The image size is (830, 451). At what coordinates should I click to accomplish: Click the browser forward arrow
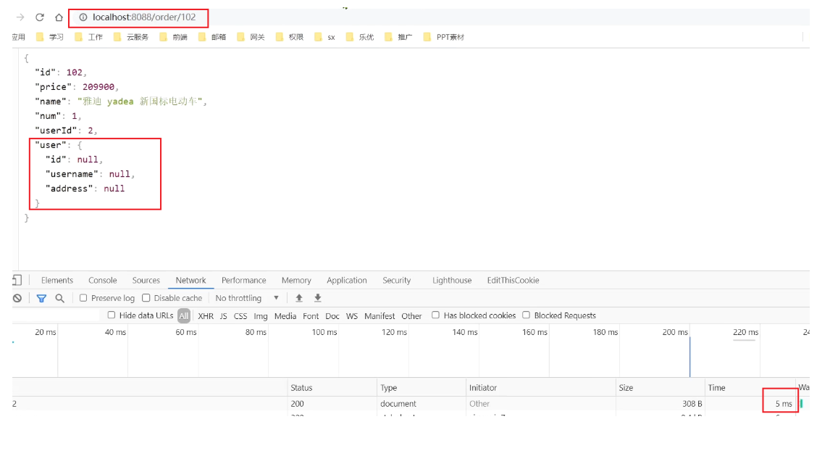pyautogui.click(x=20, y=17)
